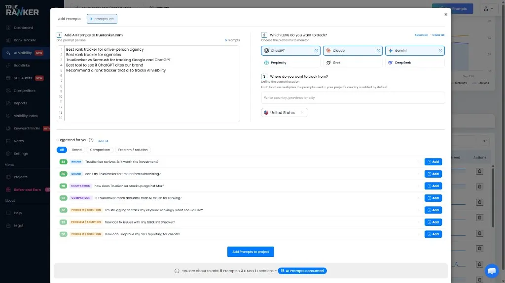505x283 pixels.
Task: Click the Reports sidebar icon
Action: tap(8, 103)
